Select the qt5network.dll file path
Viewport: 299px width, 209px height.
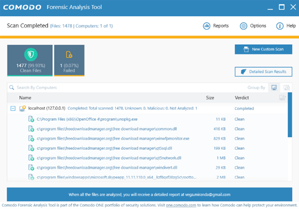[x=109, y=158]
